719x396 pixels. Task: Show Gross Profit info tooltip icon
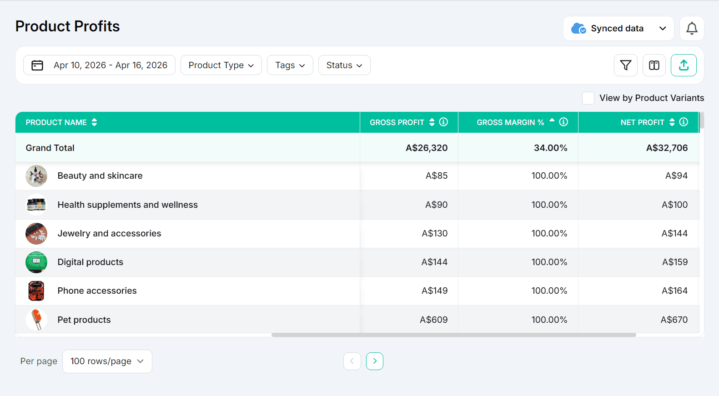pos(443,122)
